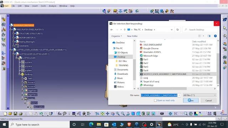Open Microsoft Edge from the Windows taskbar

pyautogui.click(x=91, y=124)
